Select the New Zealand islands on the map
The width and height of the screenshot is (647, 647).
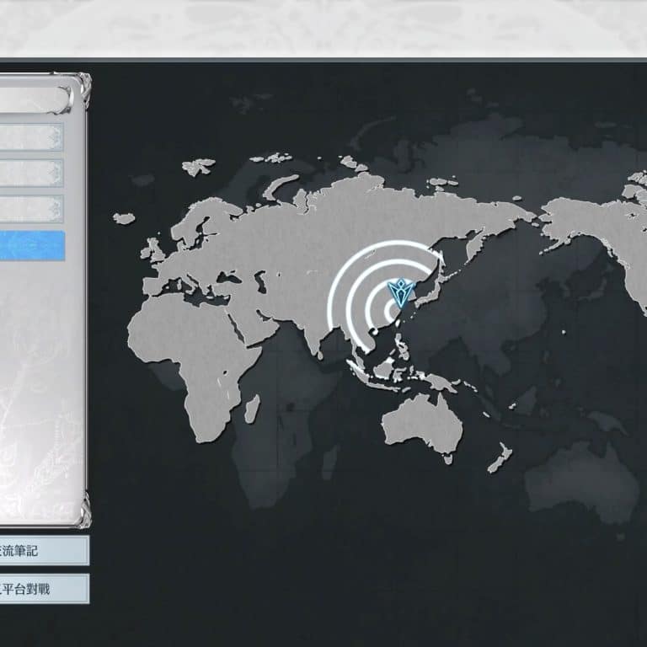click(x=499, y=457)
